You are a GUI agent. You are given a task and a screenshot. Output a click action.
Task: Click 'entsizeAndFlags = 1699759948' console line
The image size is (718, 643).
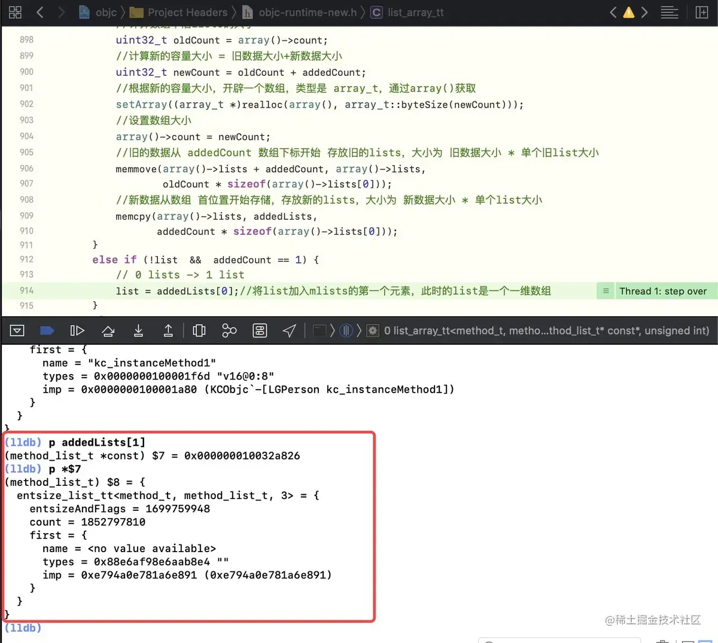120,509
